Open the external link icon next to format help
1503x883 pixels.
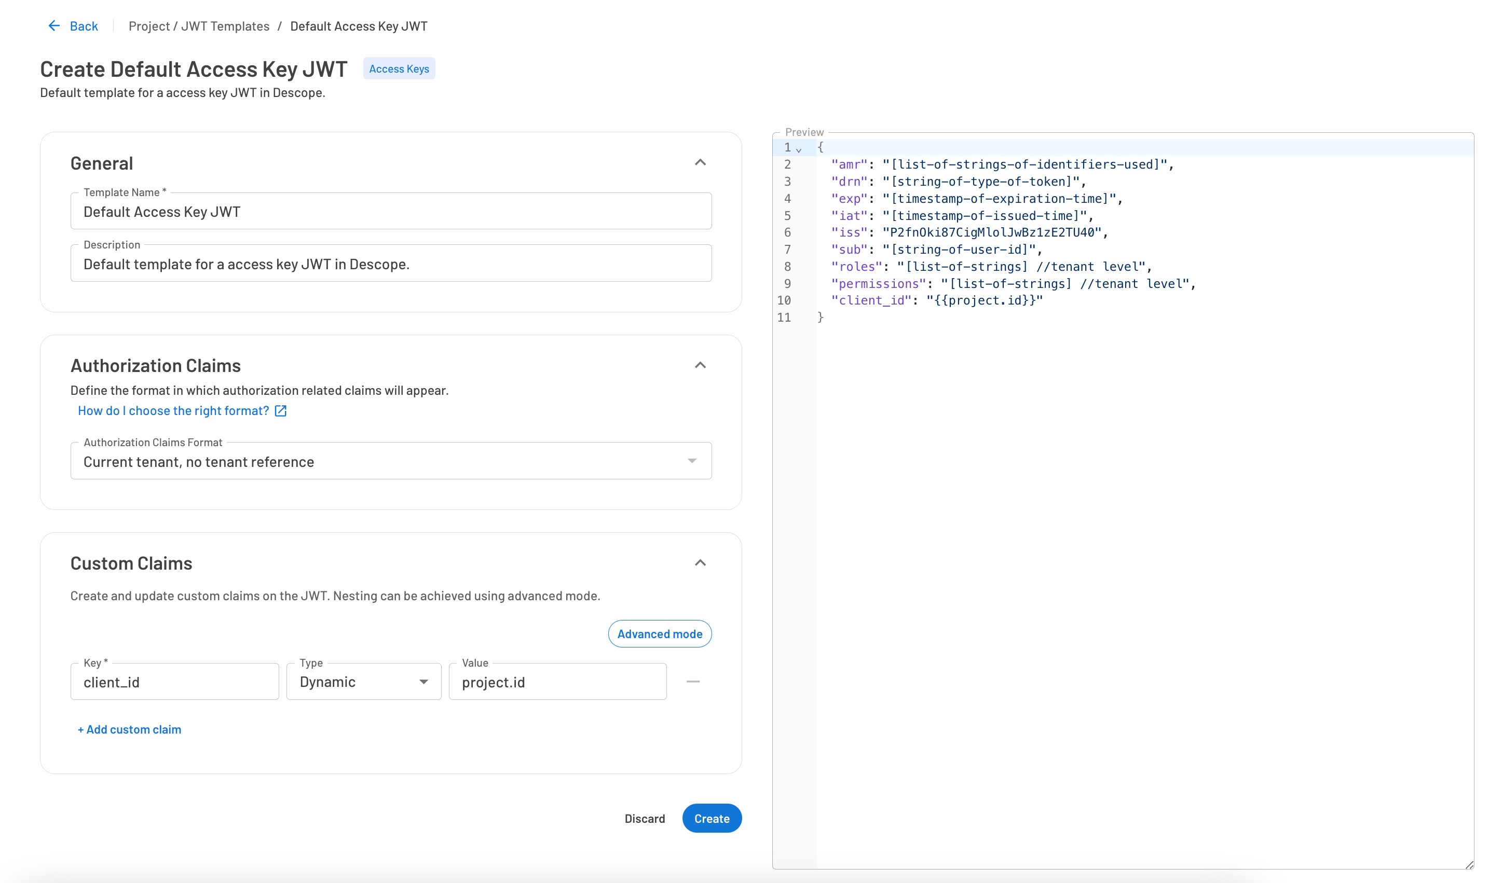[x=280, y=410]
